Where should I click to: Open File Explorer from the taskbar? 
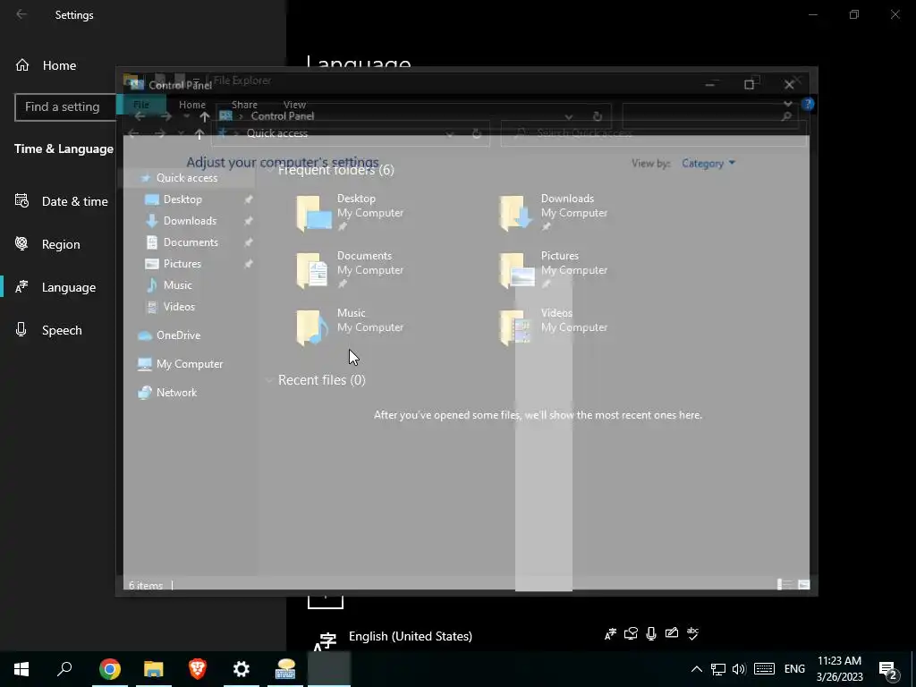point(154,669)
